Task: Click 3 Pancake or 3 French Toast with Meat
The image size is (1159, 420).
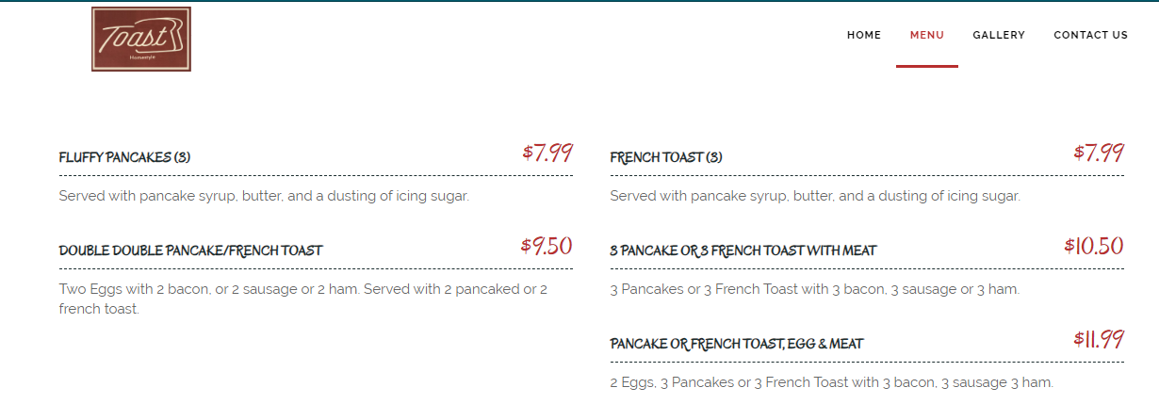Action: pyautogui.click(x=743, y=250)
